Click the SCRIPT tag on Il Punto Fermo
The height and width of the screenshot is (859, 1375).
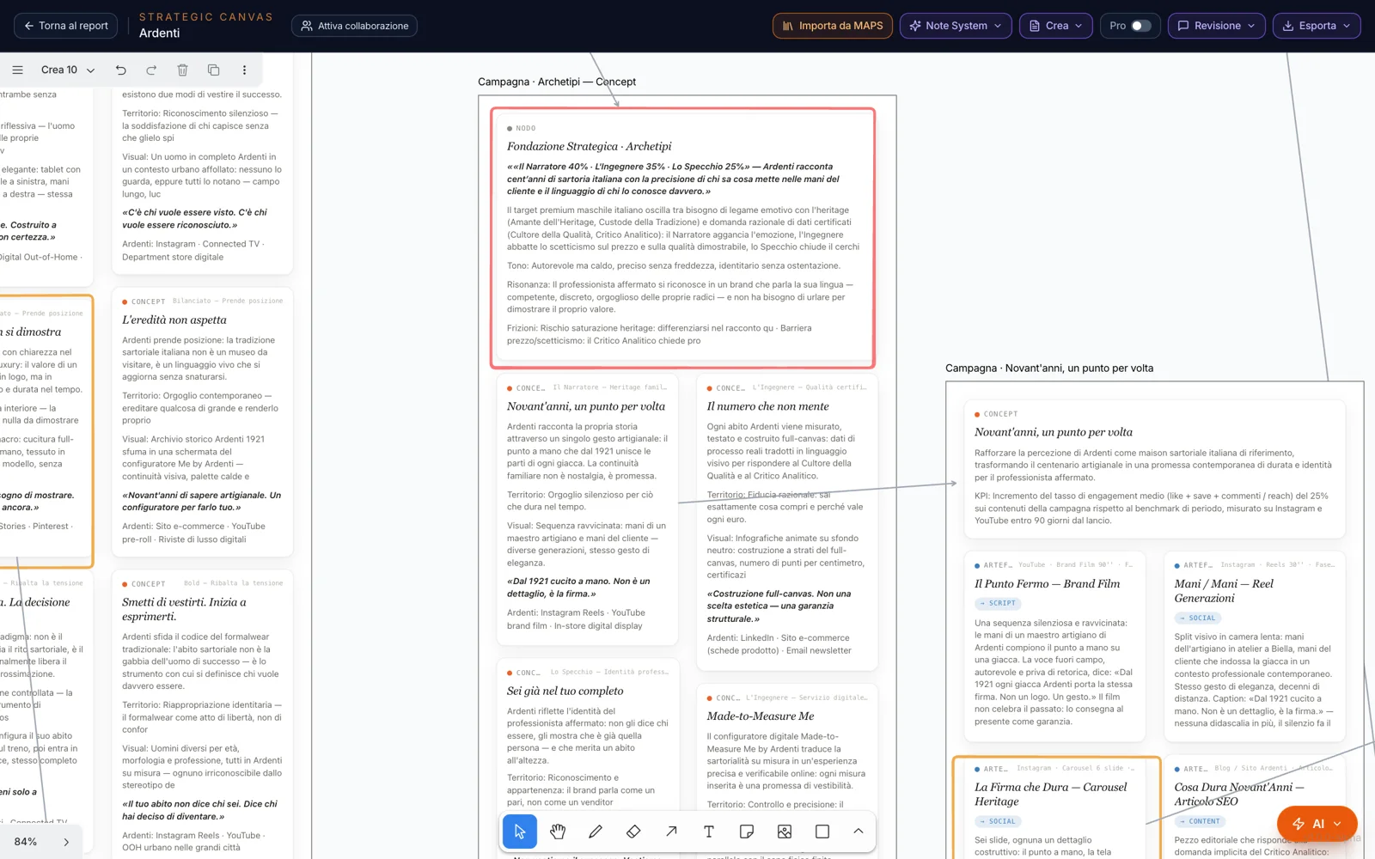pos(998,603)
